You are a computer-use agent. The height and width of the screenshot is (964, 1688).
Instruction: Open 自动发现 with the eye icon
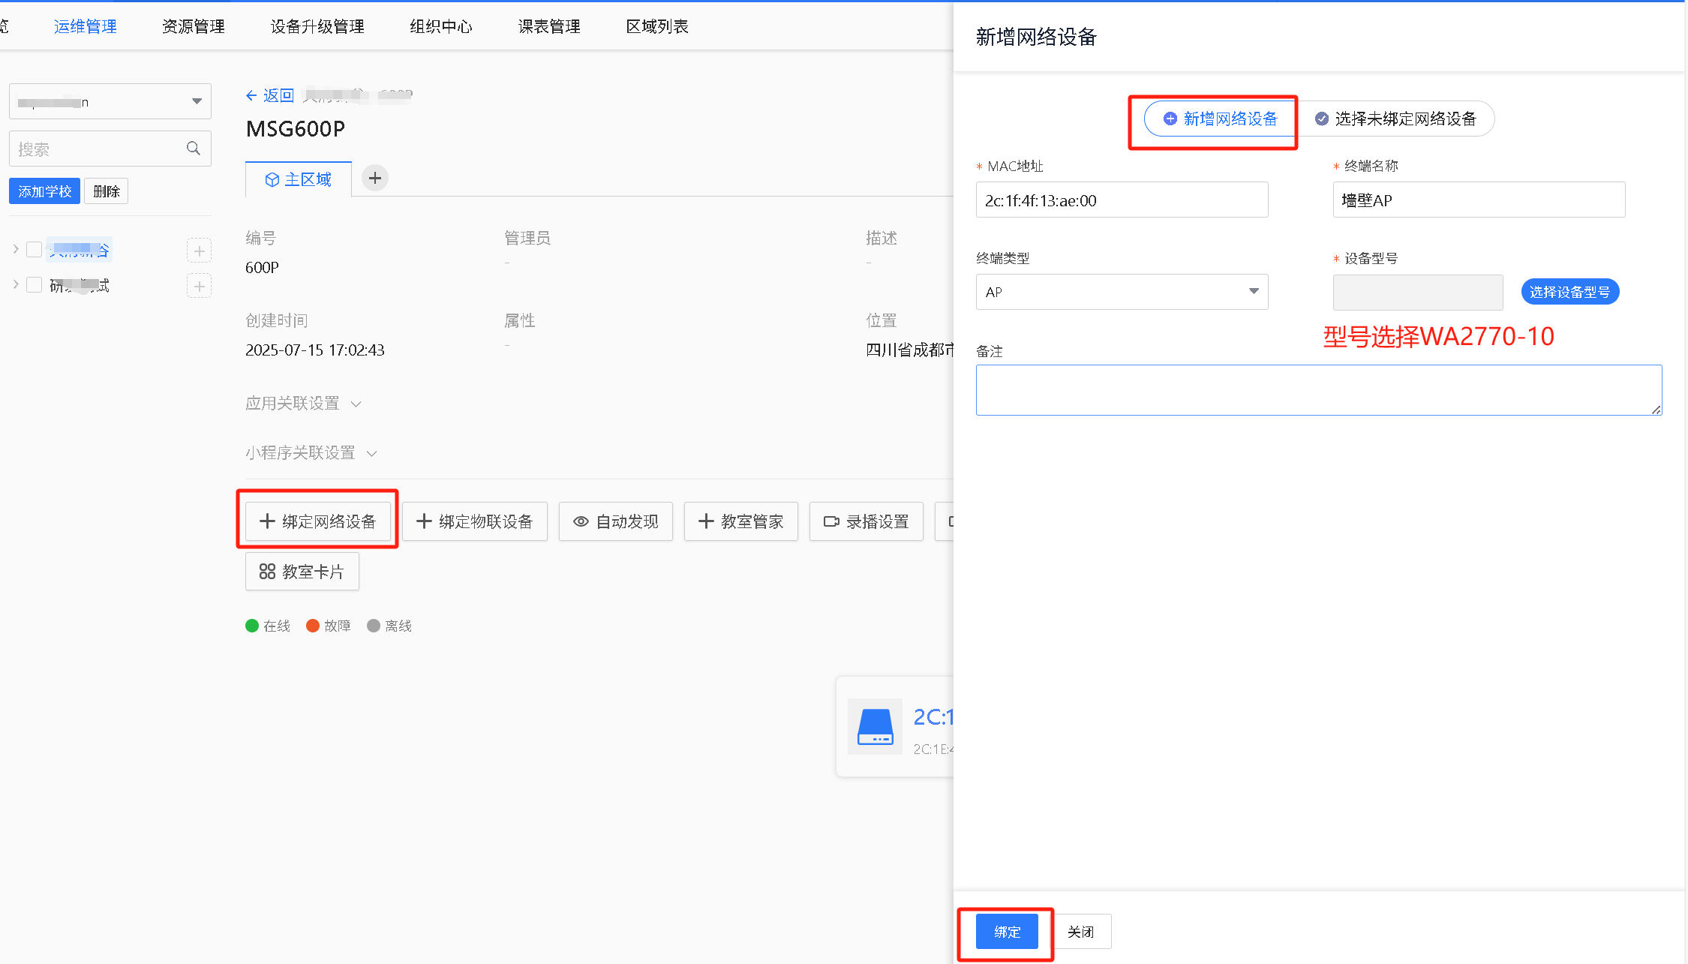coord(615,521)
